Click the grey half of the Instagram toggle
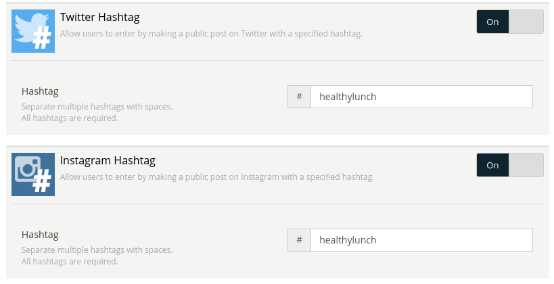 [526, 165]
